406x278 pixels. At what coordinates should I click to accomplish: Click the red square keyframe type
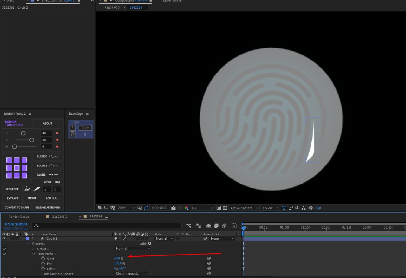pos(57,133)
